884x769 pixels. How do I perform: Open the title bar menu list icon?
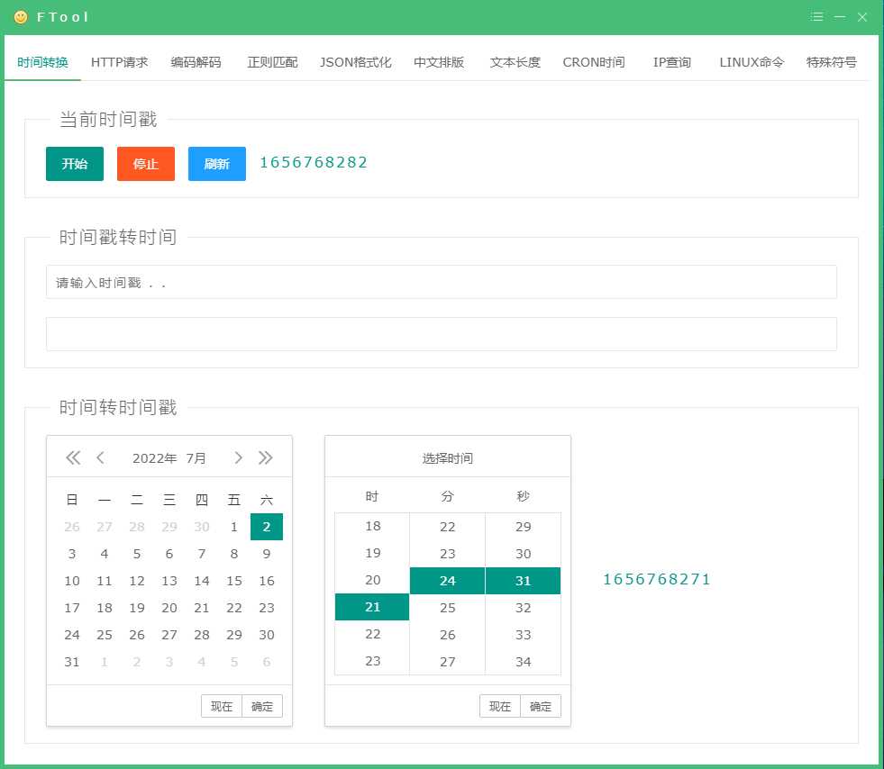click(x=816, y=17)
